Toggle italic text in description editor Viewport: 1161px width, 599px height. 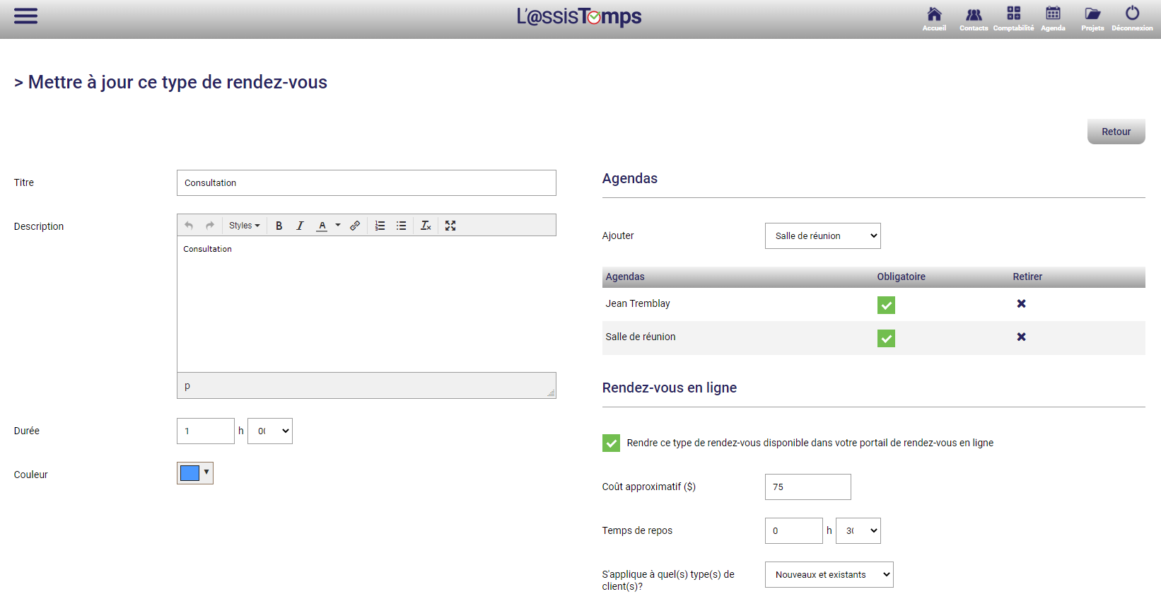[x=300, y=226]
